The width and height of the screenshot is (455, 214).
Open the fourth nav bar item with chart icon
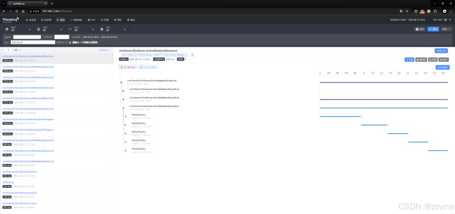pyautogui.click(x=76, y=20)
